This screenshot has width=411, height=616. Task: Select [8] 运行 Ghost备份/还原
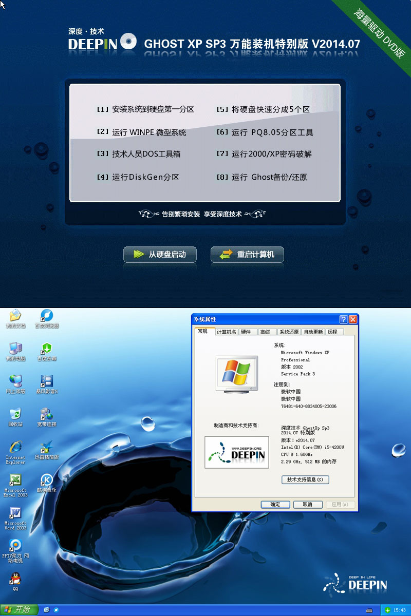(262, 177)
